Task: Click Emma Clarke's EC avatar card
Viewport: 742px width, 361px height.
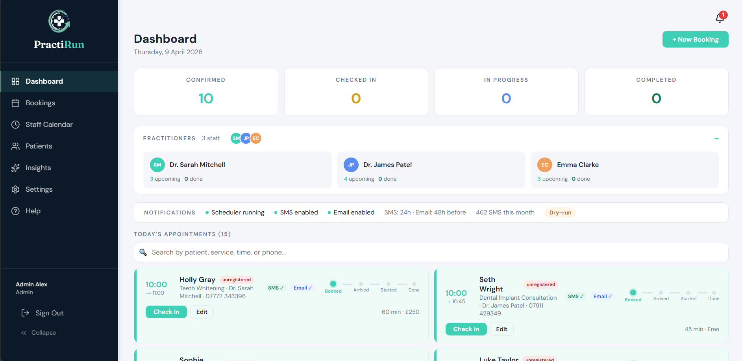Action: [545, 165]
